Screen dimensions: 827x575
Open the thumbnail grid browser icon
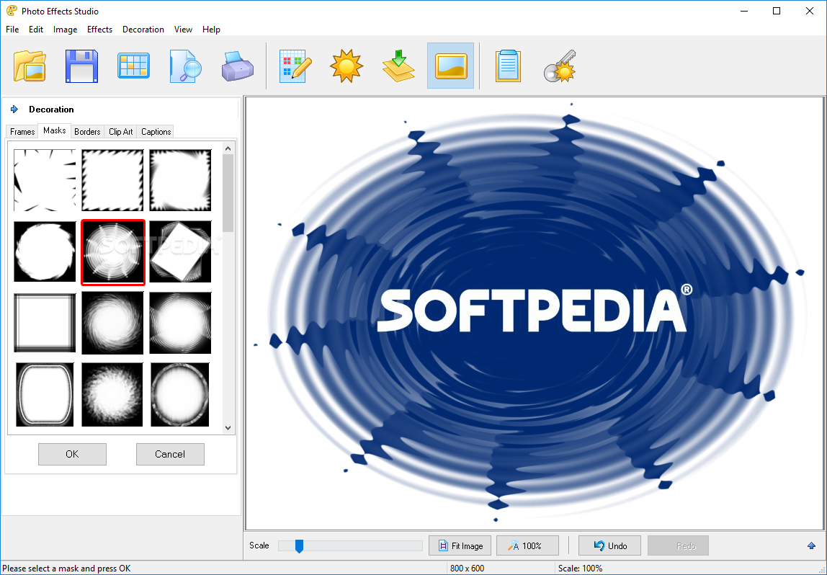133,66
